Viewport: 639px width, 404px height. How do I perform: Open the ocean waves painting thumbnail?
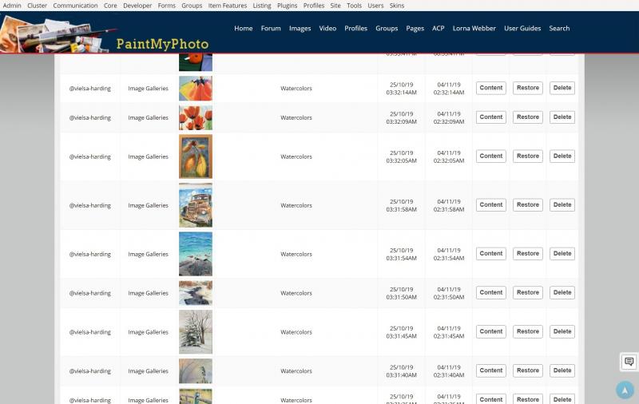click(196, 254)
